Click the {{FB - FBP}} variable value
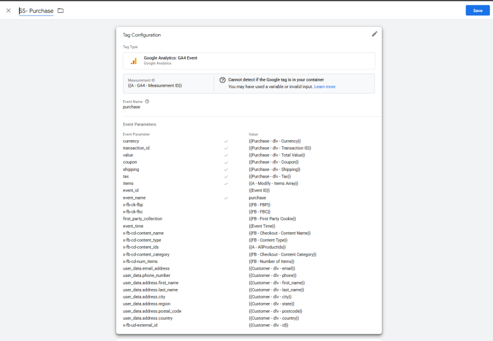The width and height of the screenshot is (493, 341). click(x=259, y=205)
